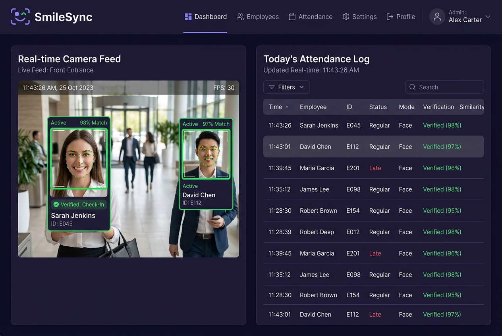Click Updated Real-time: 11:43:26 AM text
The image size is (502, 336).
(x=311, y=70)
